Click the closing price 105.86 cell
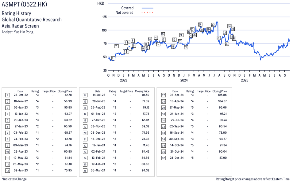The height and width of the screenshot is (181, 293). [221, 95]
